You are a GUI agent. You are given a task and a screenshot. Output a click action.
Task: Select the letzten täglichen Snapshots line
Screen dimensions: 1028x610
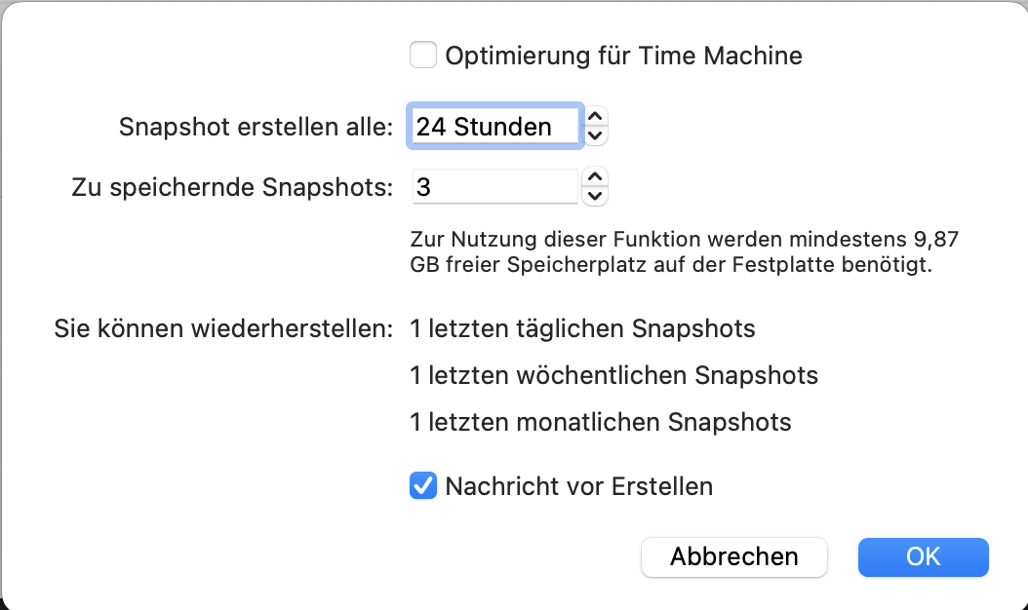582,328
